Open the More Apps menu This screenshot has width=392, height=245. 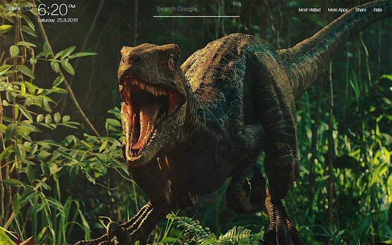click(337, 10)
